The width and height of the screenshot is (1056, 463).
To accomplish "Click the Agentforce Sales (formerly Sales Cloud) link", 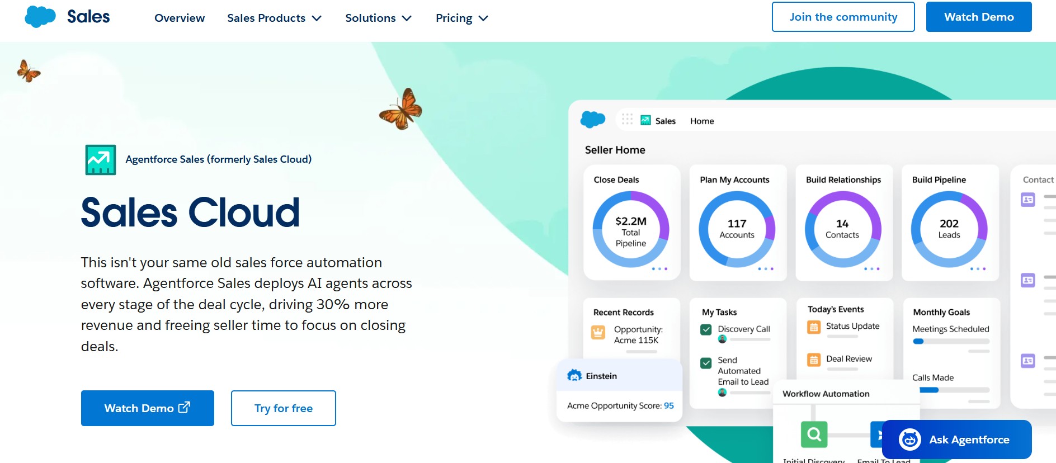I will tap(219, 159).
